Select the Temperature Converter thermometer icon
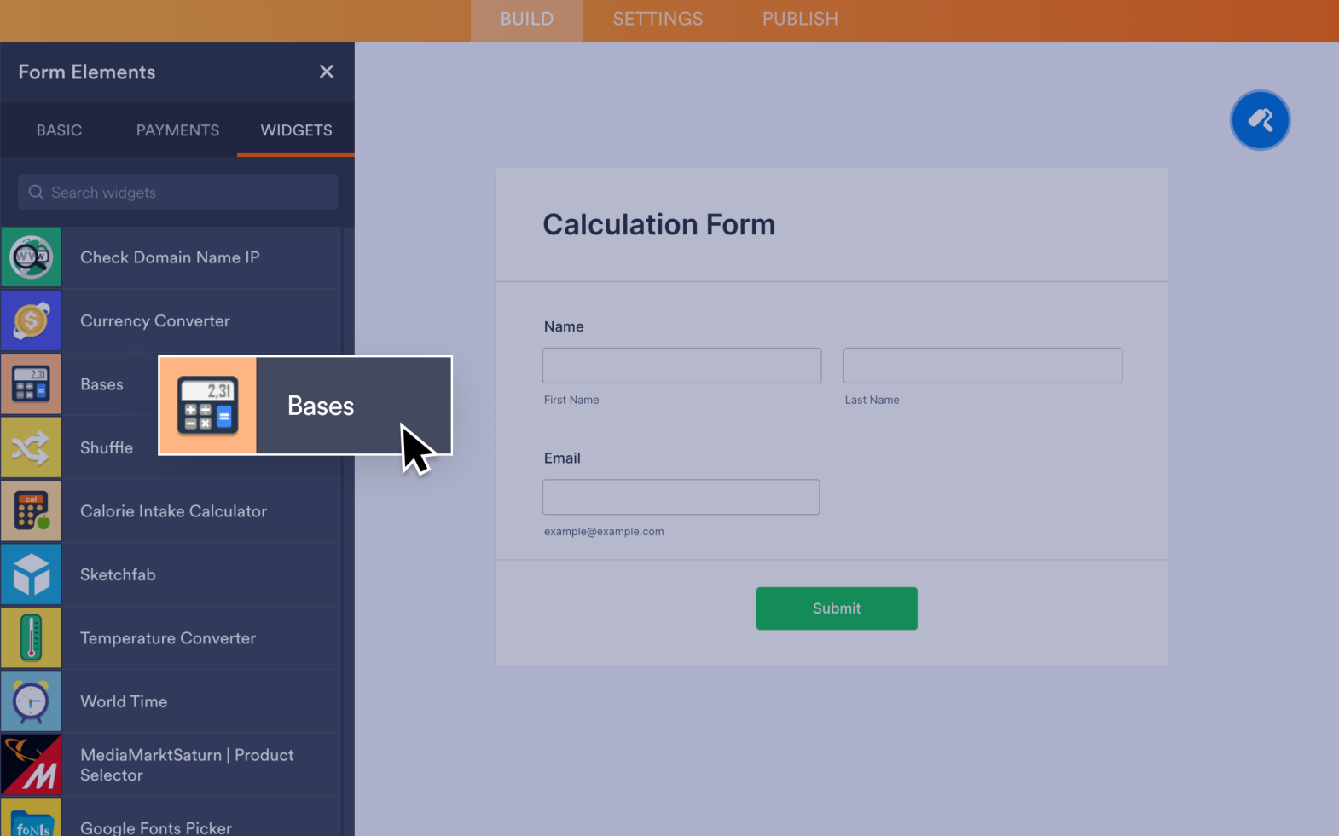The image size is (1339, 836). click(31, 637)
